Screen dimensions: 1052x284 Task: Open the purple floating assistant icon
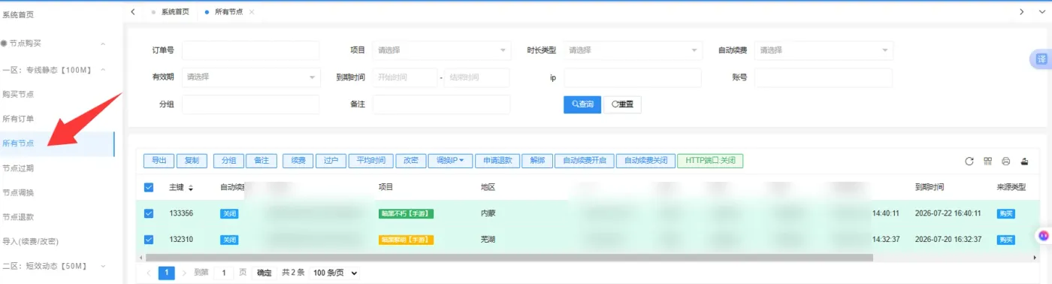click(1043, 236)
